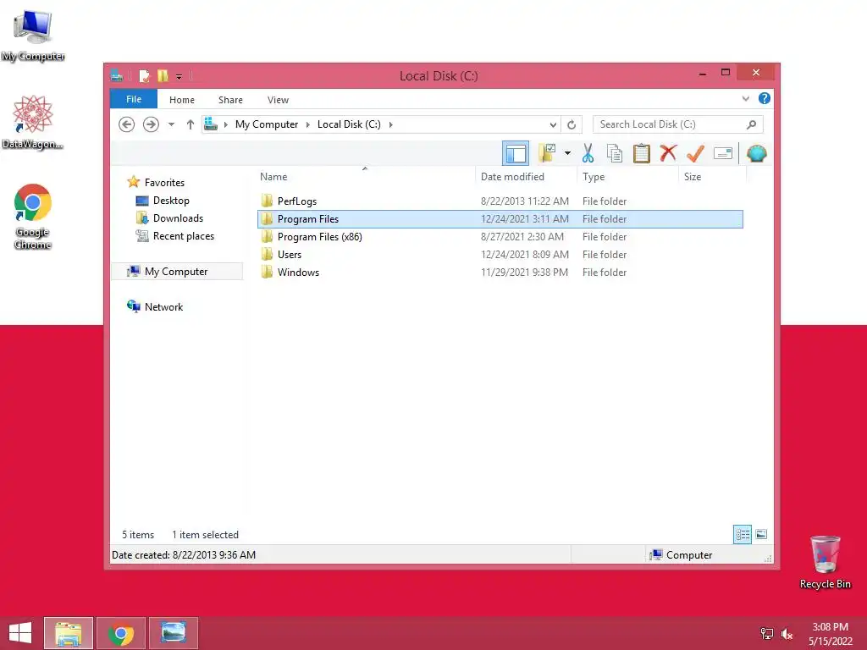Click the muted volume tray icon
Image resolution: width=867 pixels, height=650 pixels.
pos(787,634)
